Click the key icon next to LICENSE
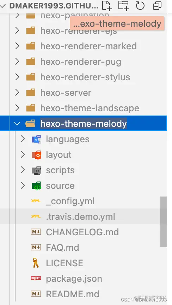Viewport: 172px width, 305px height. (36, 263)
